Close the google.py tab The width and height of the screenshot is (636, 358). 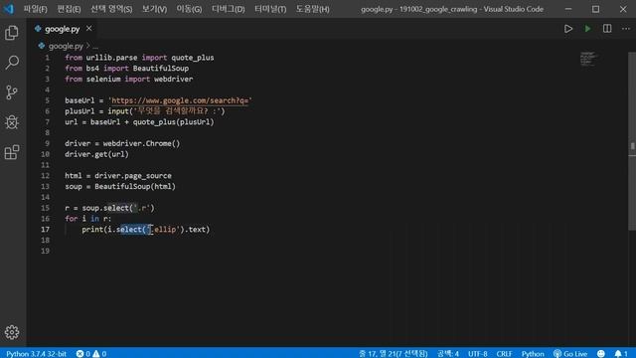88,29
